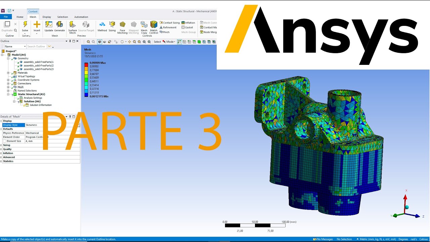Viewport: 430px width, 242px height.
Task: Expand the Connections tree node
Action: pyautogui.click(x=8, y=84)
